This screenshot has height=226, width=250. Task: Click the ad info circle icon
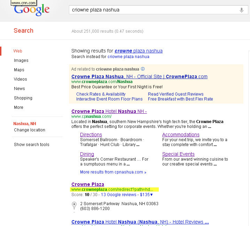143,69
